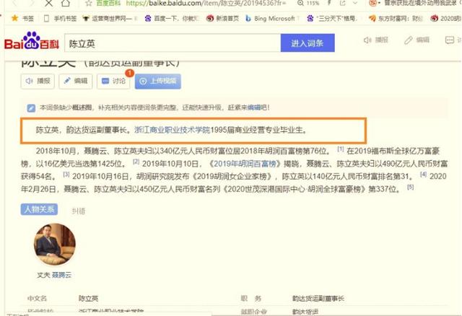Image resolution: width=462 pixels, height=316 pixels.
Task: Click the 播报 button under the title
Action: 38,81
